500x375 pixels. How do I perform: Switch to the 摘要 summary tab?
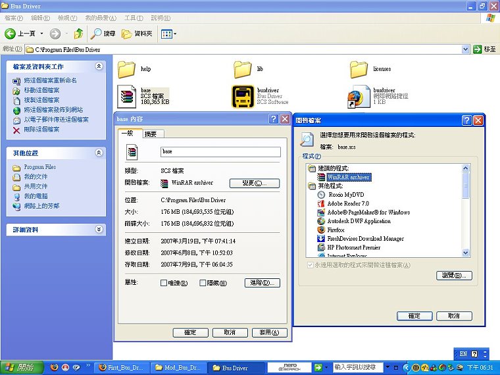[x=151, y=134]
